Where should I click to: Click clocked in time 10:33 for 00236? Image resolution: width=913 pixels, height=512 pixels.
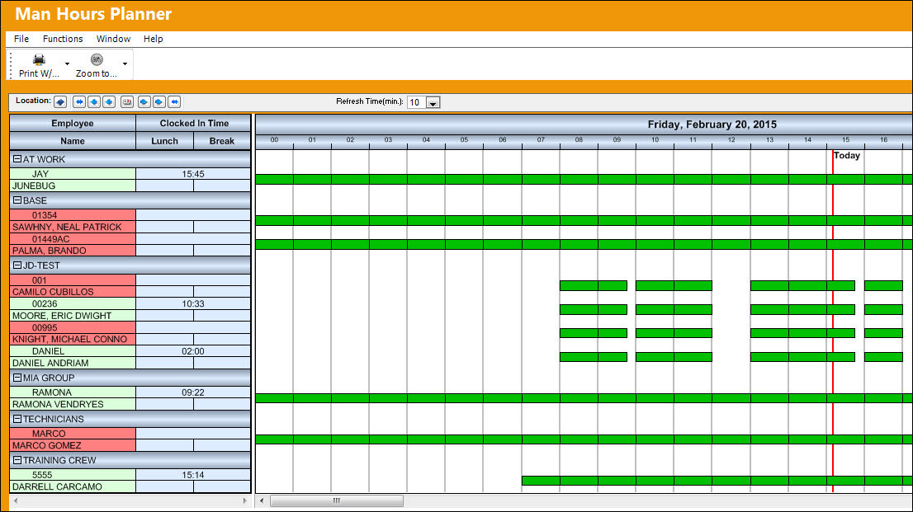(193, 303)
